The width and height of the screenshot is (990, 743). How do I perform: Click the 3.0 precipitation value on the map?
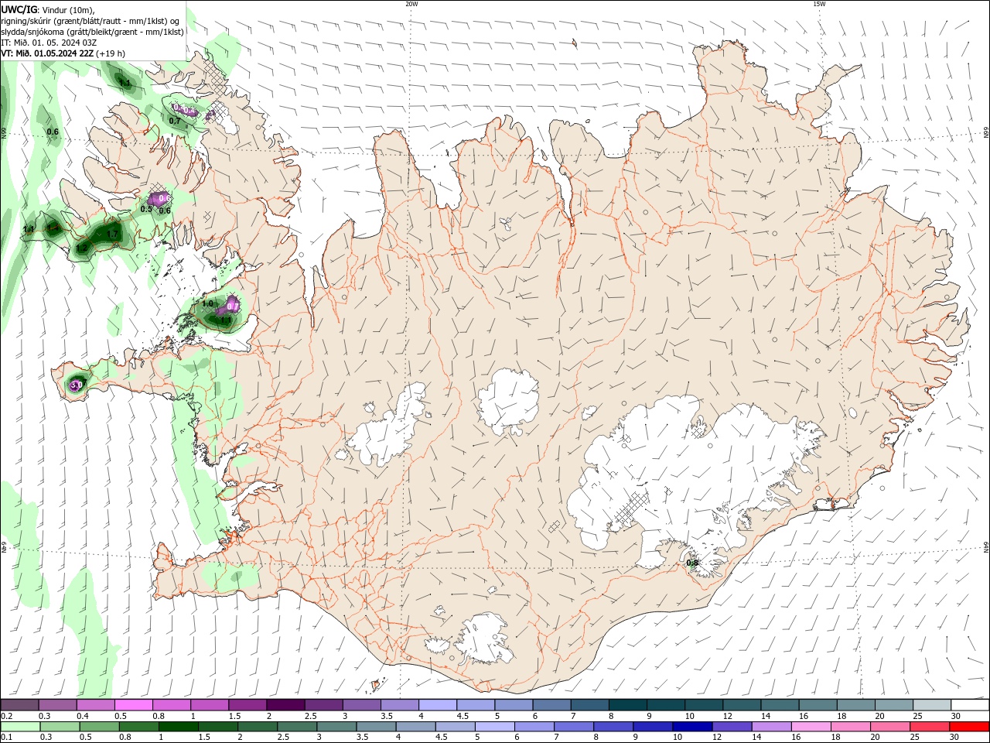click(76, 385)
